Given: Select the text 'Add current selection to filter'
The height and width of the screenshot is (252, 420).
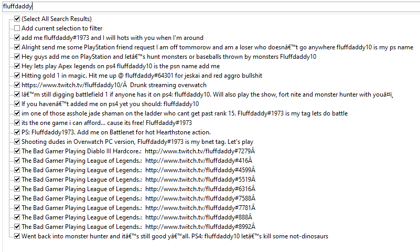Looking at the screenshot, I should pyautogui.click(x=62, y=28).
